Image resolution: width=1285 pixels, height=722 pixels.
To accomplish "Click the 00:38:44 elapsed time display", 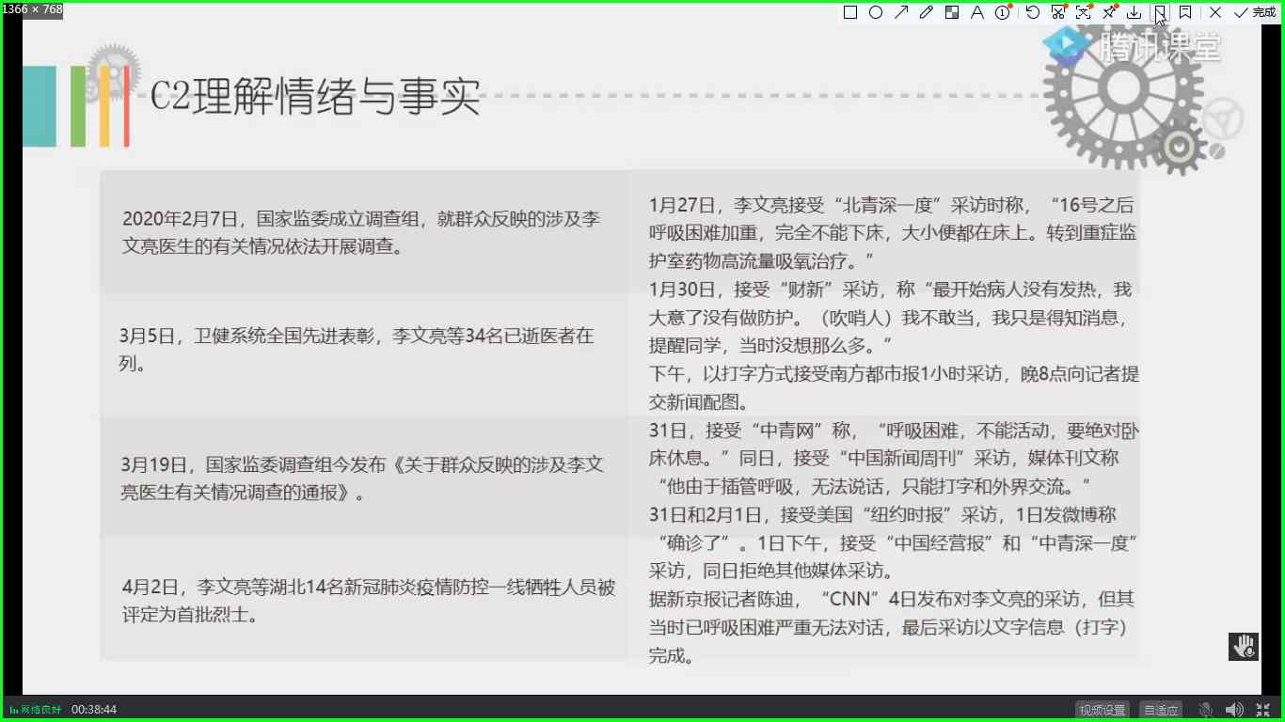I will point(94,710).
